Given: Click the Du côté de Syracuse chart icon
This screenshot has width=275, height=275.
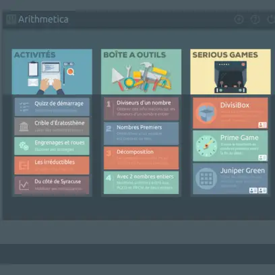Looking at the screenshot, I should click(x=24, y=185).
